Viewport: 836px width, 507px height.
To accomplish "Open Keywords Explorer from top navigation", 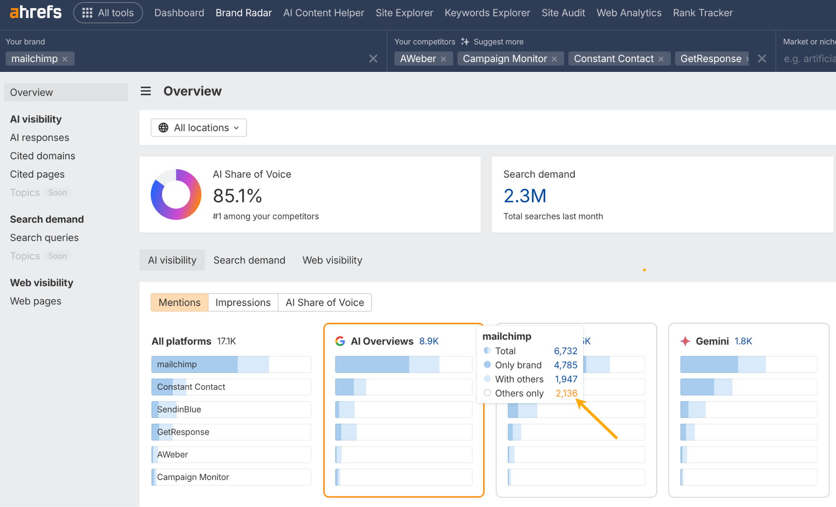I will [x=487, y=12].
